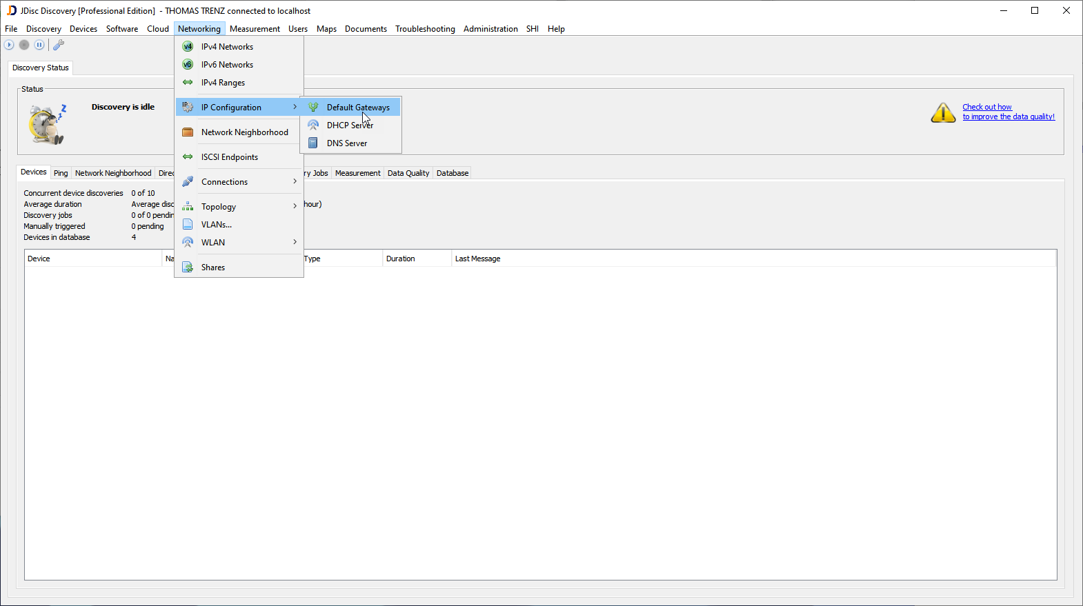Expand the WLAN submenu arrow
Screen dimensions: 1083x606
click(295, 242)
